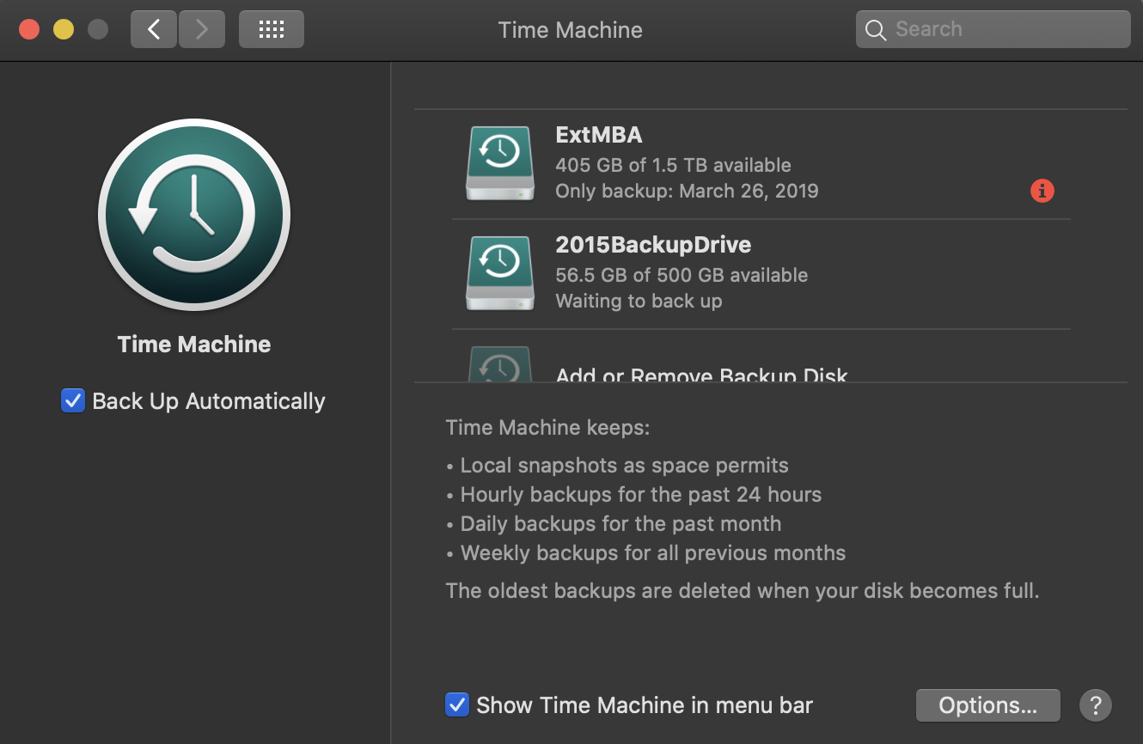The height and width of the screenshot is (744, 1143).
Task: Open the Options... button
Action: 988,705
